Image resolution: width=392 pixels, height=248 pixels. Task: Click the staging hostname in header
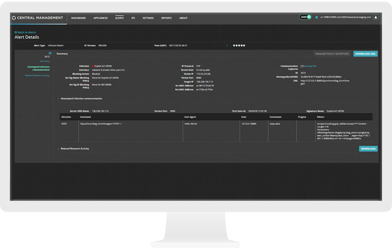coord(346,17)
